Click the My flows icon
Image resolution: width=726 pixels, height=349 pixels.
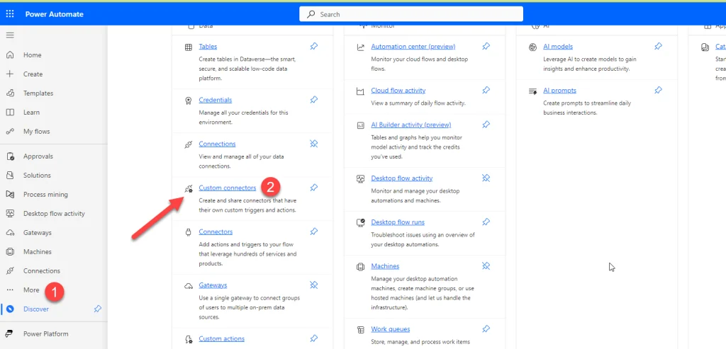[10, 131]
